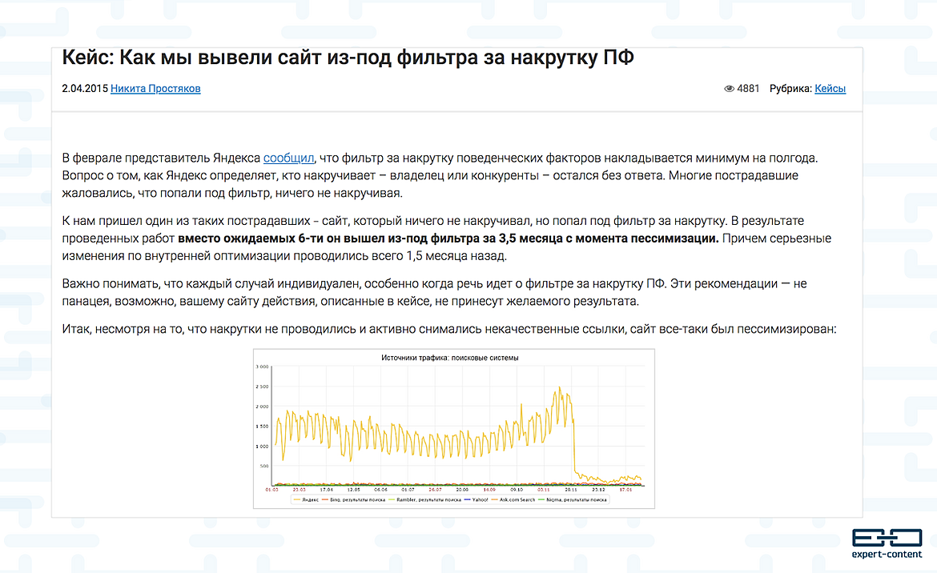Click the article headline about фильтр ПФ

pos(348,59)
